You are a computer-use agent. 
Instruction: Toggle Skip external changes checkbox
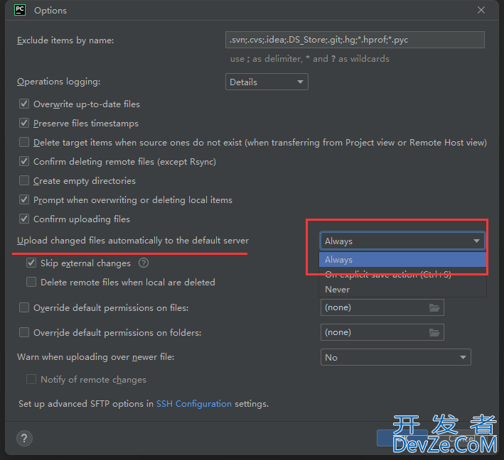31,263
